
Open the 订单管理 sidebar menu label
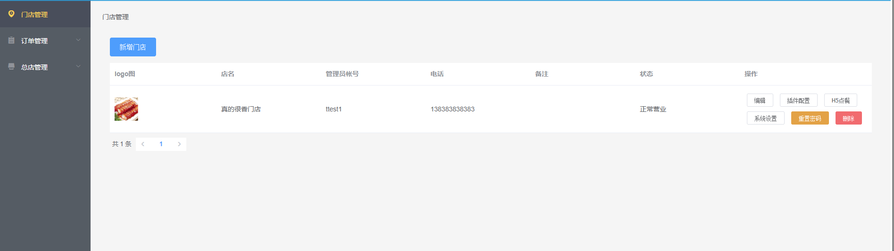coord(34,41)
